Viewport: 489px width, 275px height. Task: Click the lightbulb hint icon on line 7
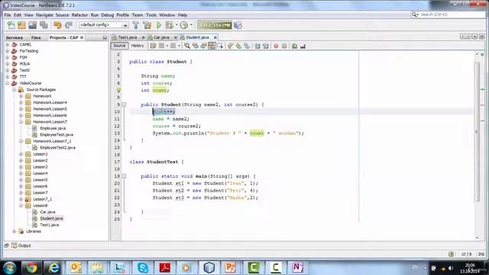[x=118, y=90]
